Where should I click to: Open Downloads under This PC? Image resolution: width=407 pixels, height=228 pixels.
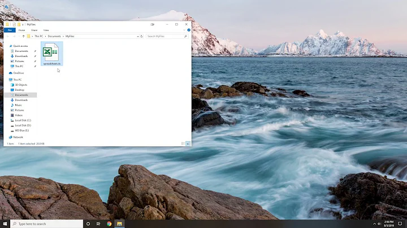21,100
